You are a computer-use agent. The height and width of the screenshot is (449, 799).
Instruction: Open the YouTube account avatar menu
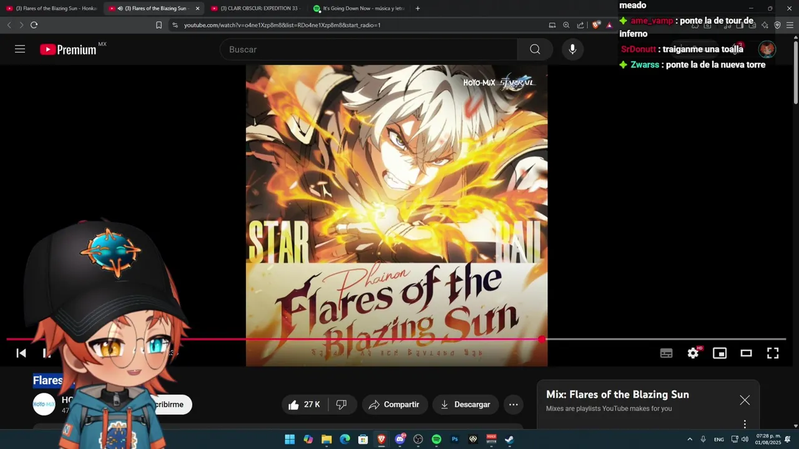point(767,49)
